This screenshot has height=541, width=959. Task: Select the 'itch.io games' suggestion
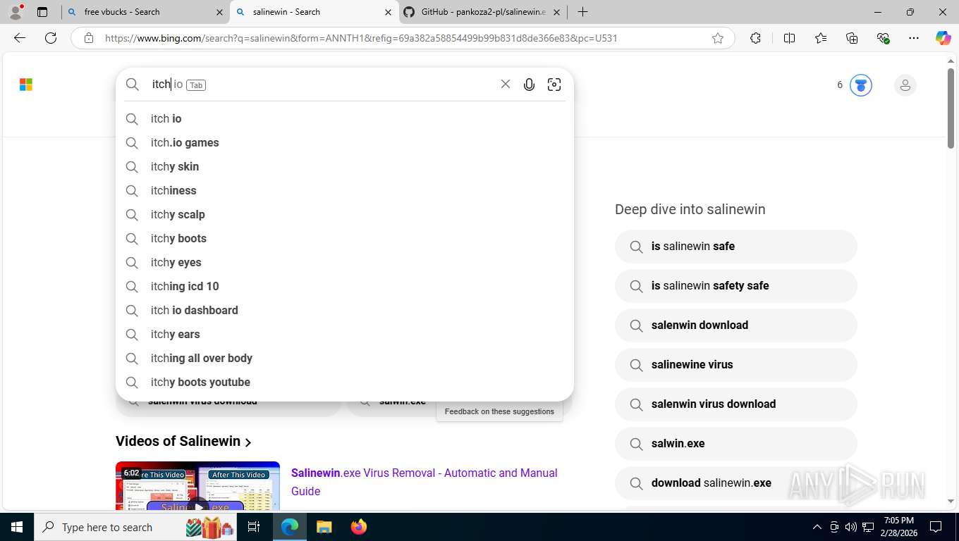click(344, 143)
